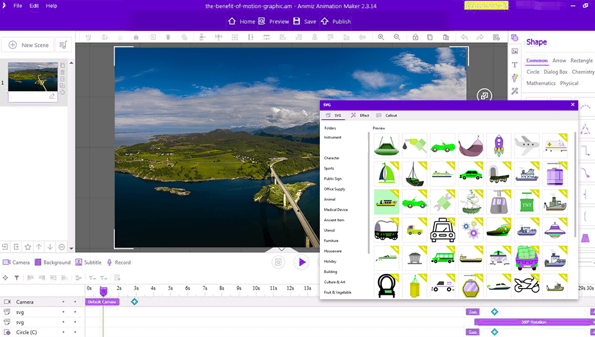Open the Image panel in right sidebar
The image size is (595, 337).
pos(514,51)
